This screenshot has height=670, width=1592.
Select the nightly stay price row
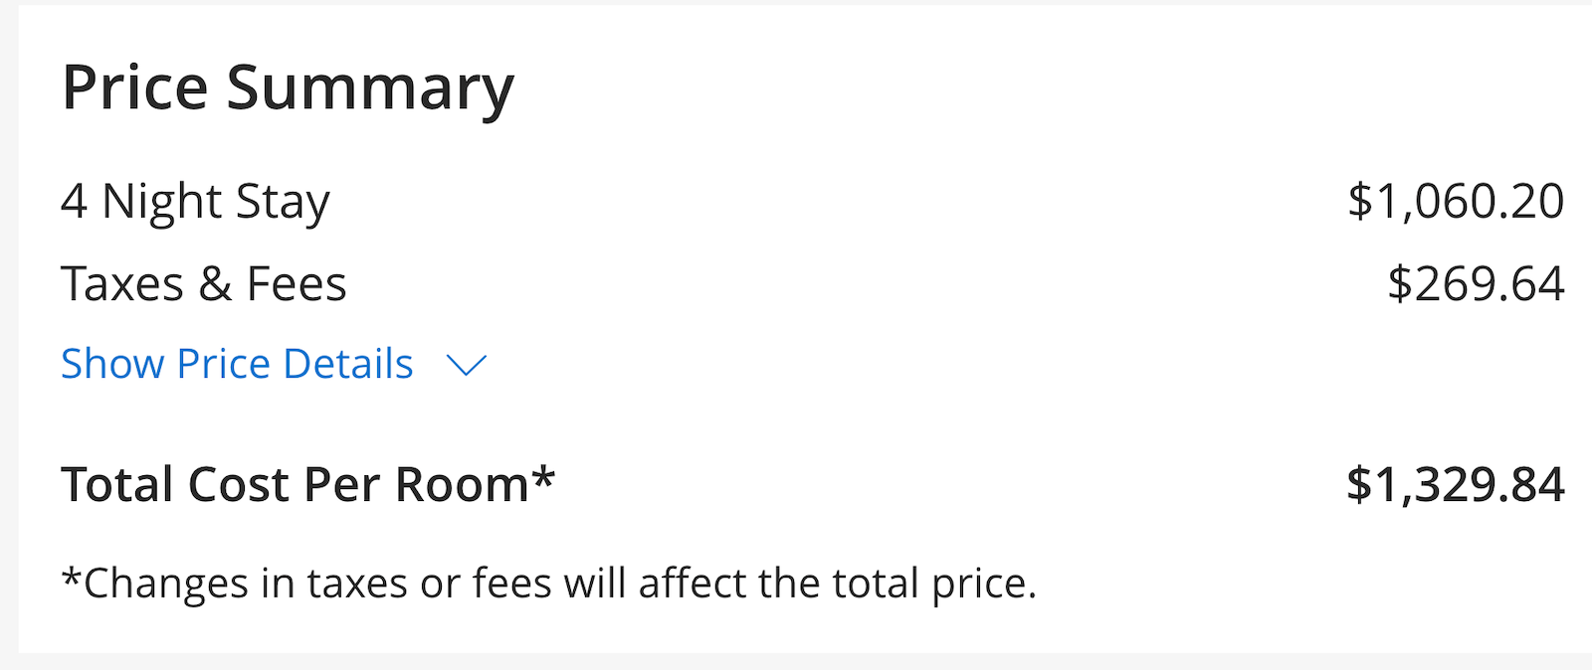pyautogui.click(x=796, y=201)
